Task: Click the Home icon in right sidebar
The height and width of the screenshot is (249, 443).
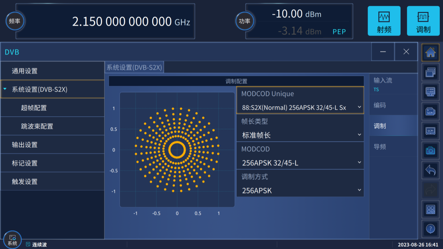Action: point(430,53)
